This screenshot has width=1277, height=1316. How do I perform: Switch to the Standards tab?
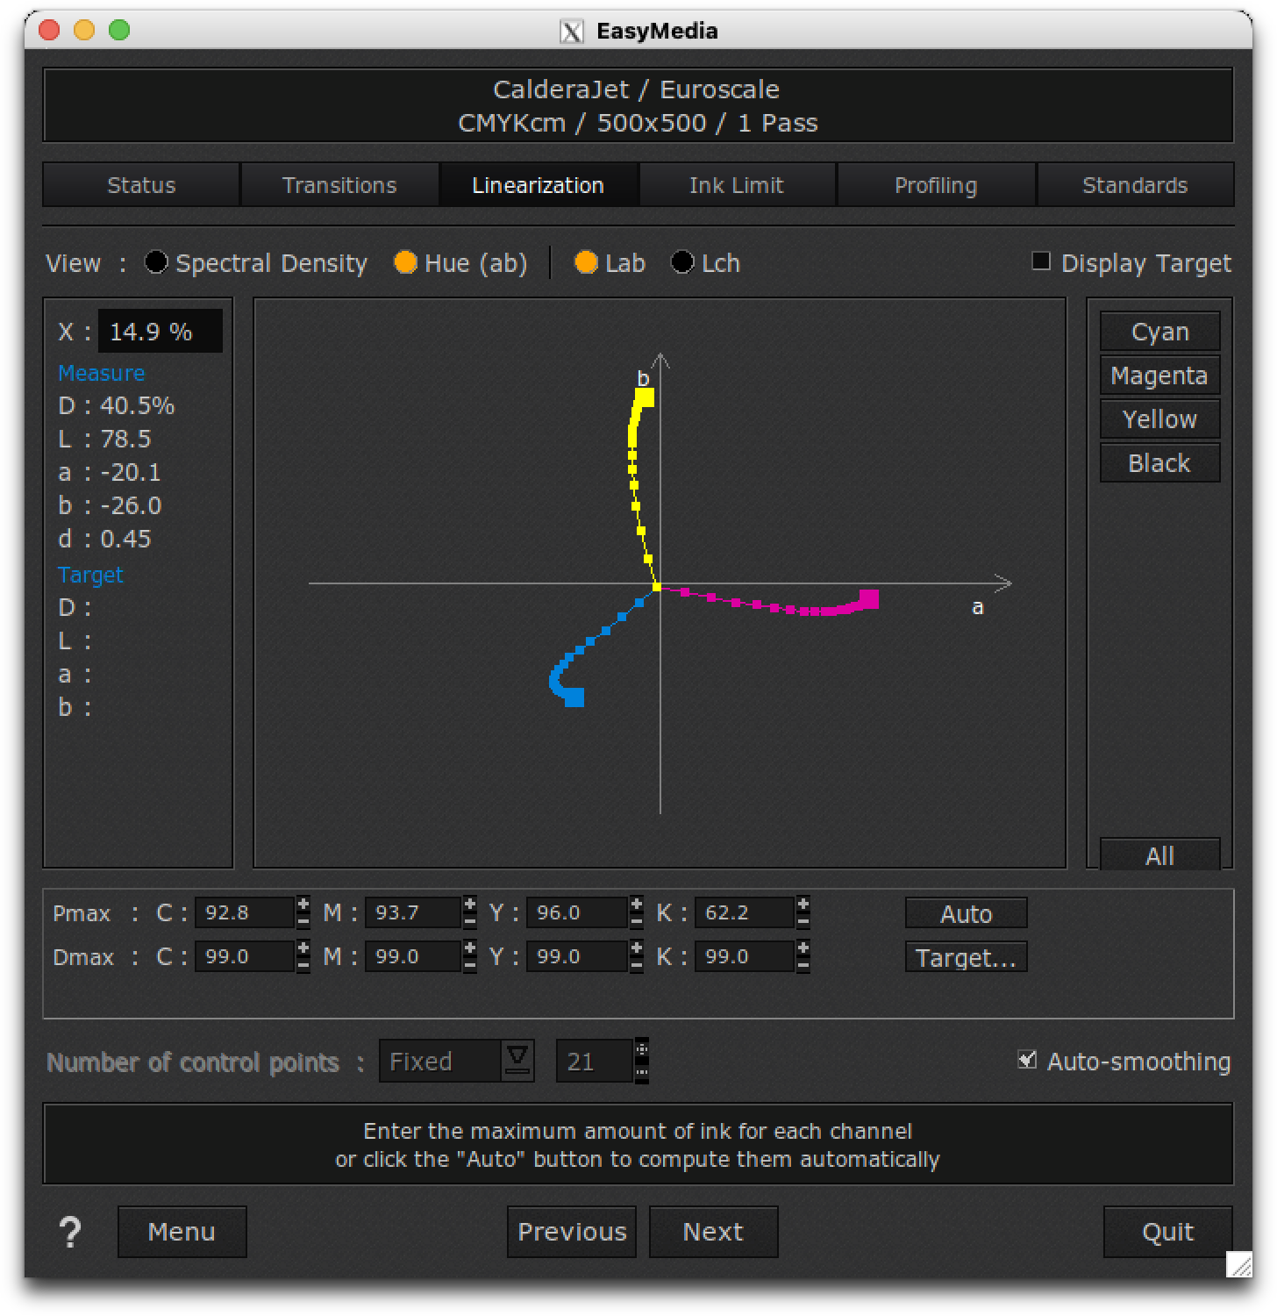click(1135, 185)
